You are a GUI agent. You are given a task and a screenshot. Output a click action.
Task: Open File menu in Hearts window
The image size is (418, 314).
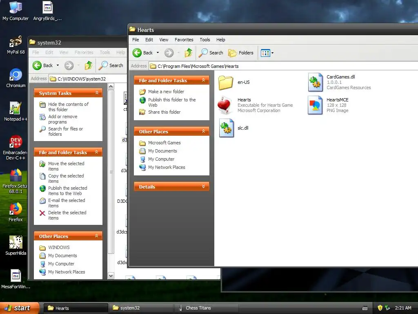click(136, 40)
